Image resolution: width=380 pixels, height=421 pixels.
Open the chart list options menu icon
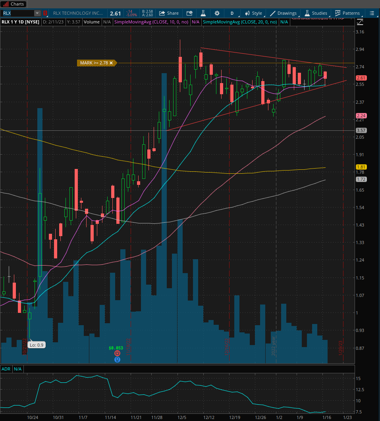pos(372,13)
